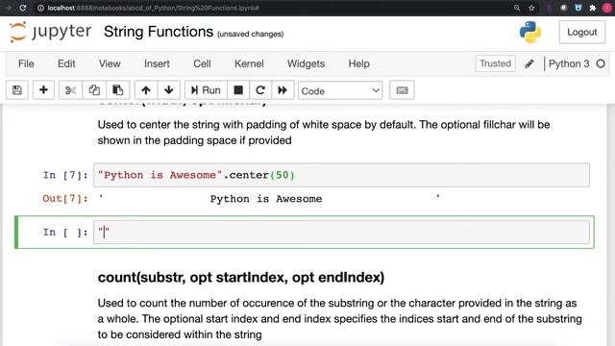Viewport: 615px width, 346px height.
Task: Click the Out[7] output text
Action: (x=269, y=199)
